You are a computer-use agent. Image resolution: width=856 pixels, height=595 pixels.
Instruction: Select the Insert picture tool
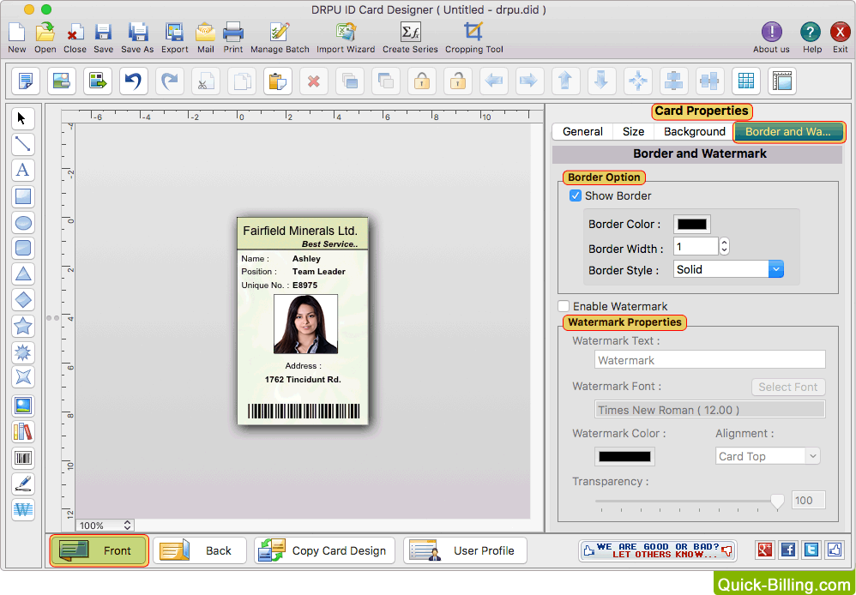point(22,406)
